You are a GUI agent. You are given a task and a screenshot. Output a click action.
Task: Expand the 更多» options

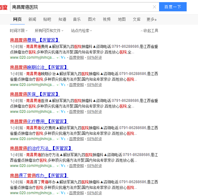(x=151, y=19)
